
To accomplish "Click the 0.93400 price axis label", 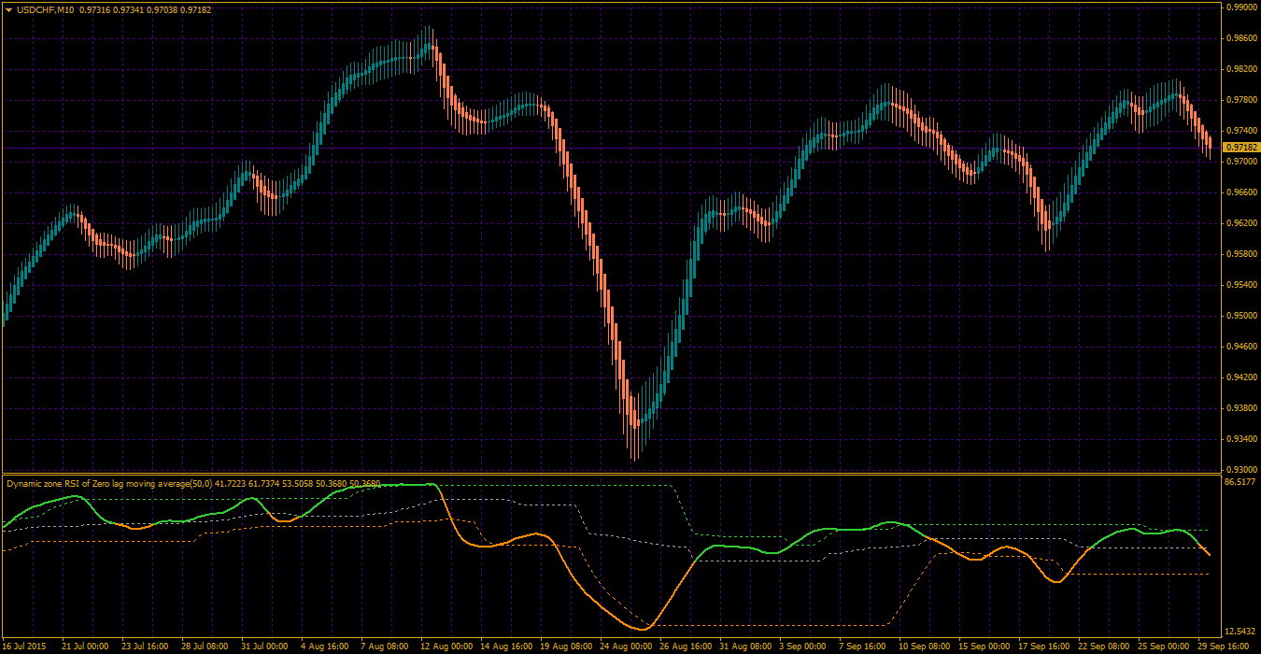I will coord(1240,439).
